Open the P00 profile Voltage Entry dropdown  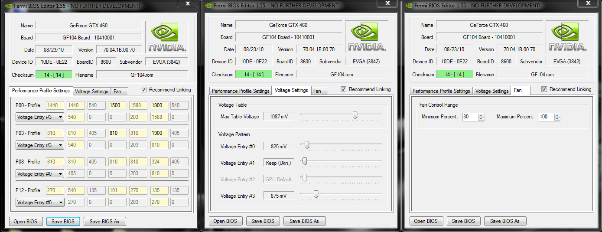point(40,117)
